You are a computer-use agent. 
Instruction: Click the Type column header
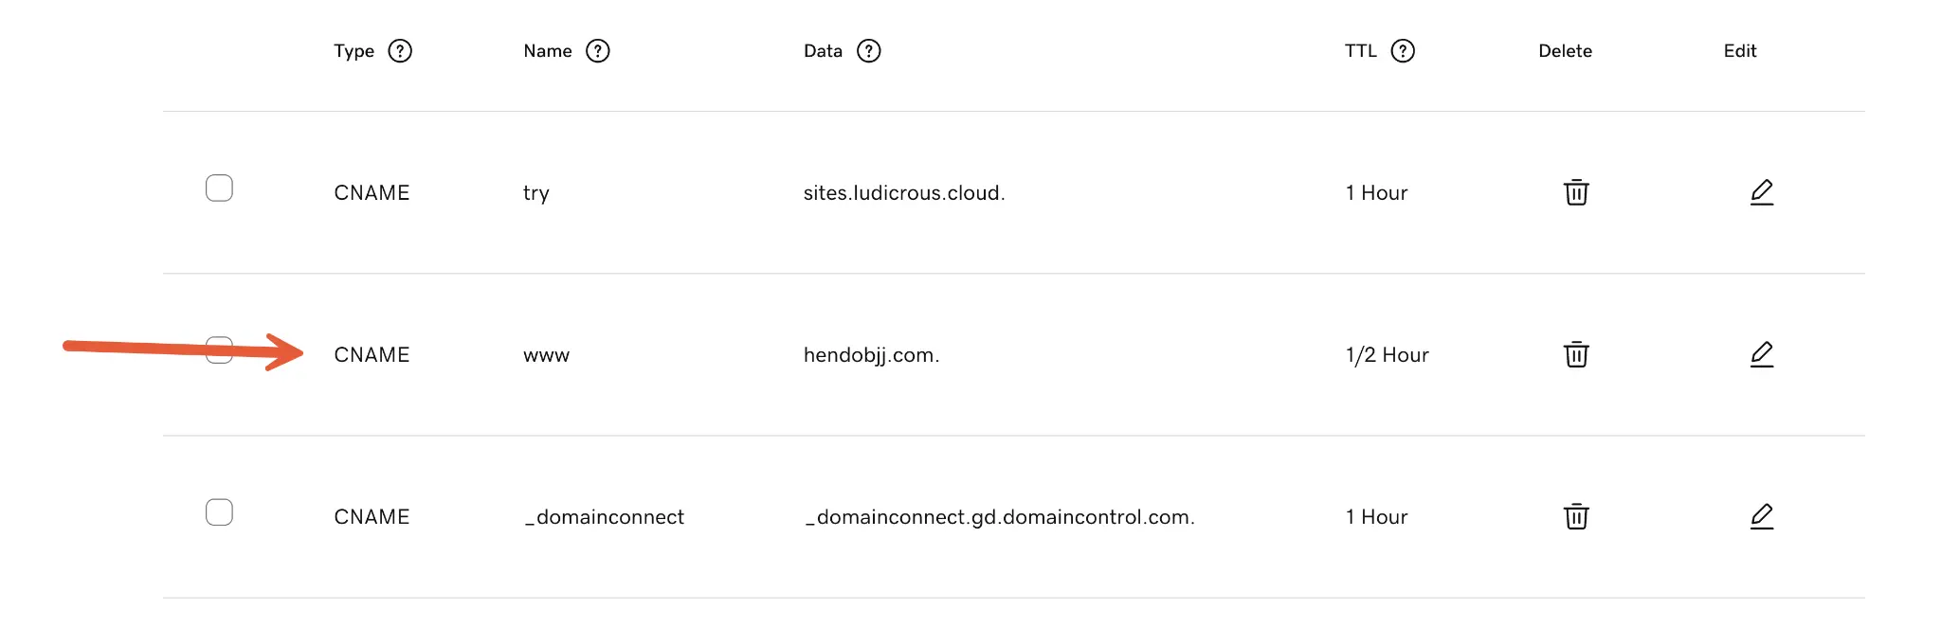tap(354, 51)
